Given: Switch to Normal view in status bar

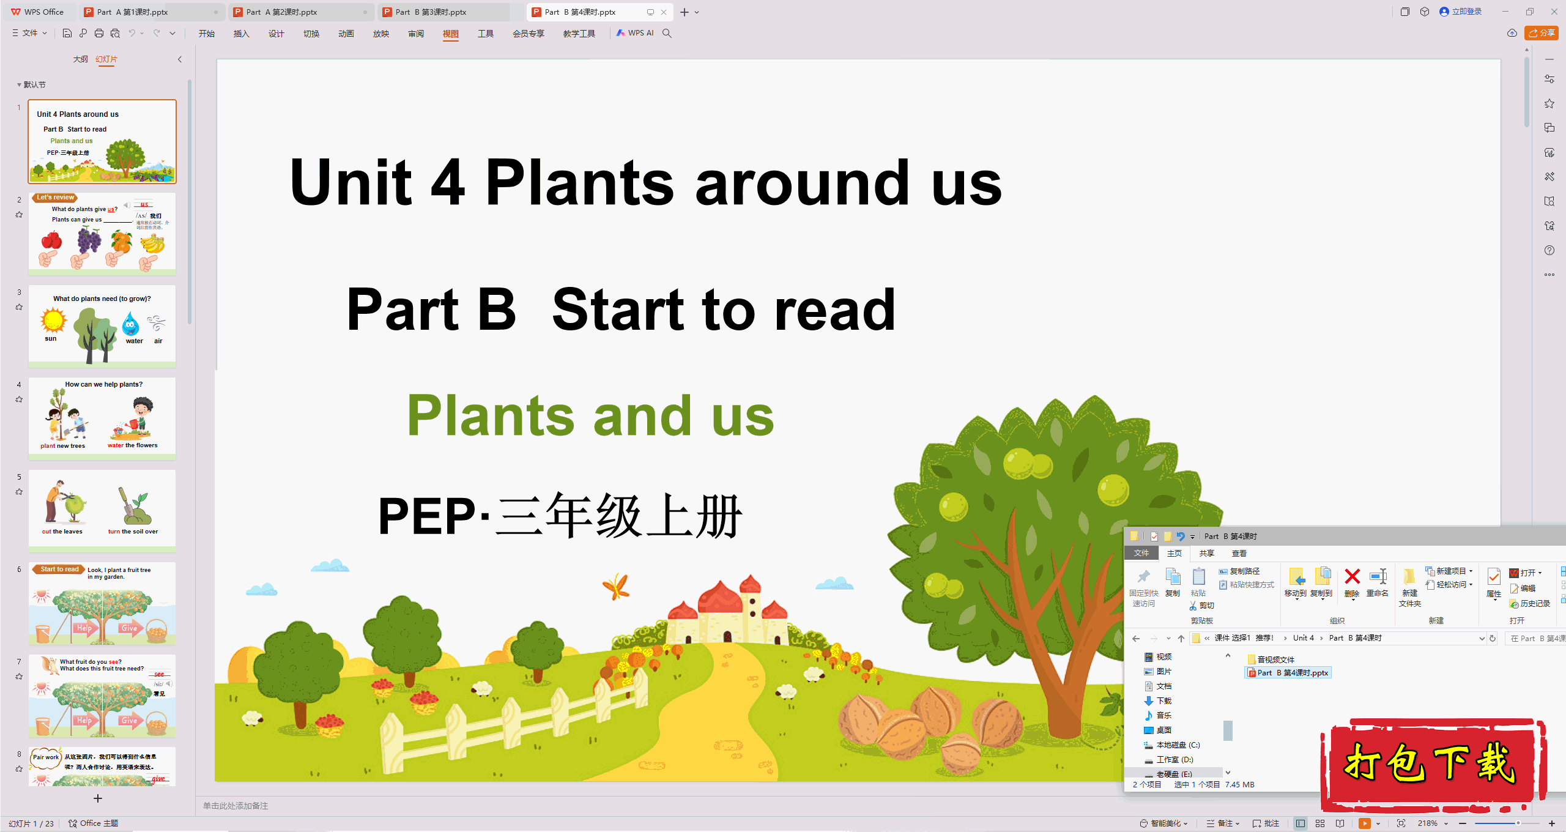Looking at the screenshot, I should (1301, 823).
